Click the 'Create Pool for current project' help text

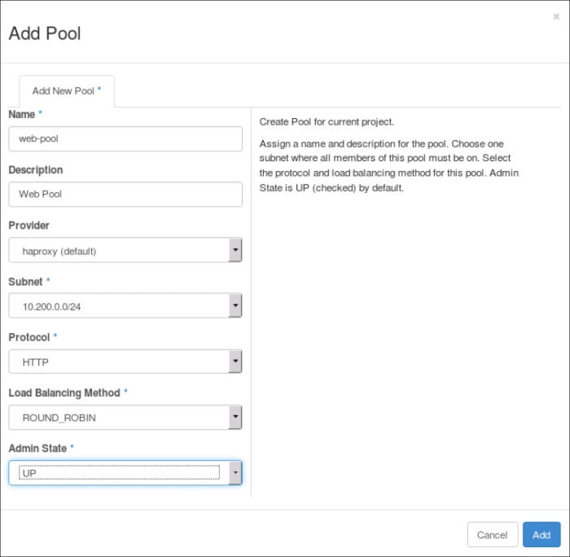point(327,122)
